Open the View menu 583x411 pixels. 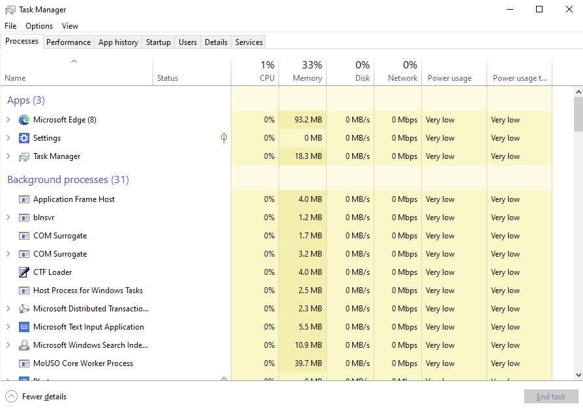pyautogui.click(x=70, y=26)
